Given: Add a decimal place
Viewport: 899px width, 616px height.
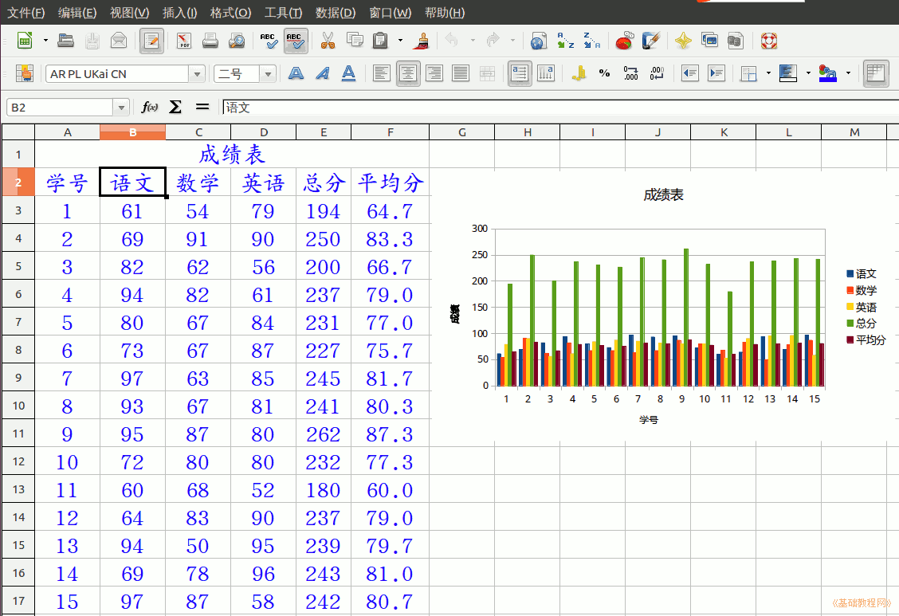Looking at the screenshot, I should 630,73.
